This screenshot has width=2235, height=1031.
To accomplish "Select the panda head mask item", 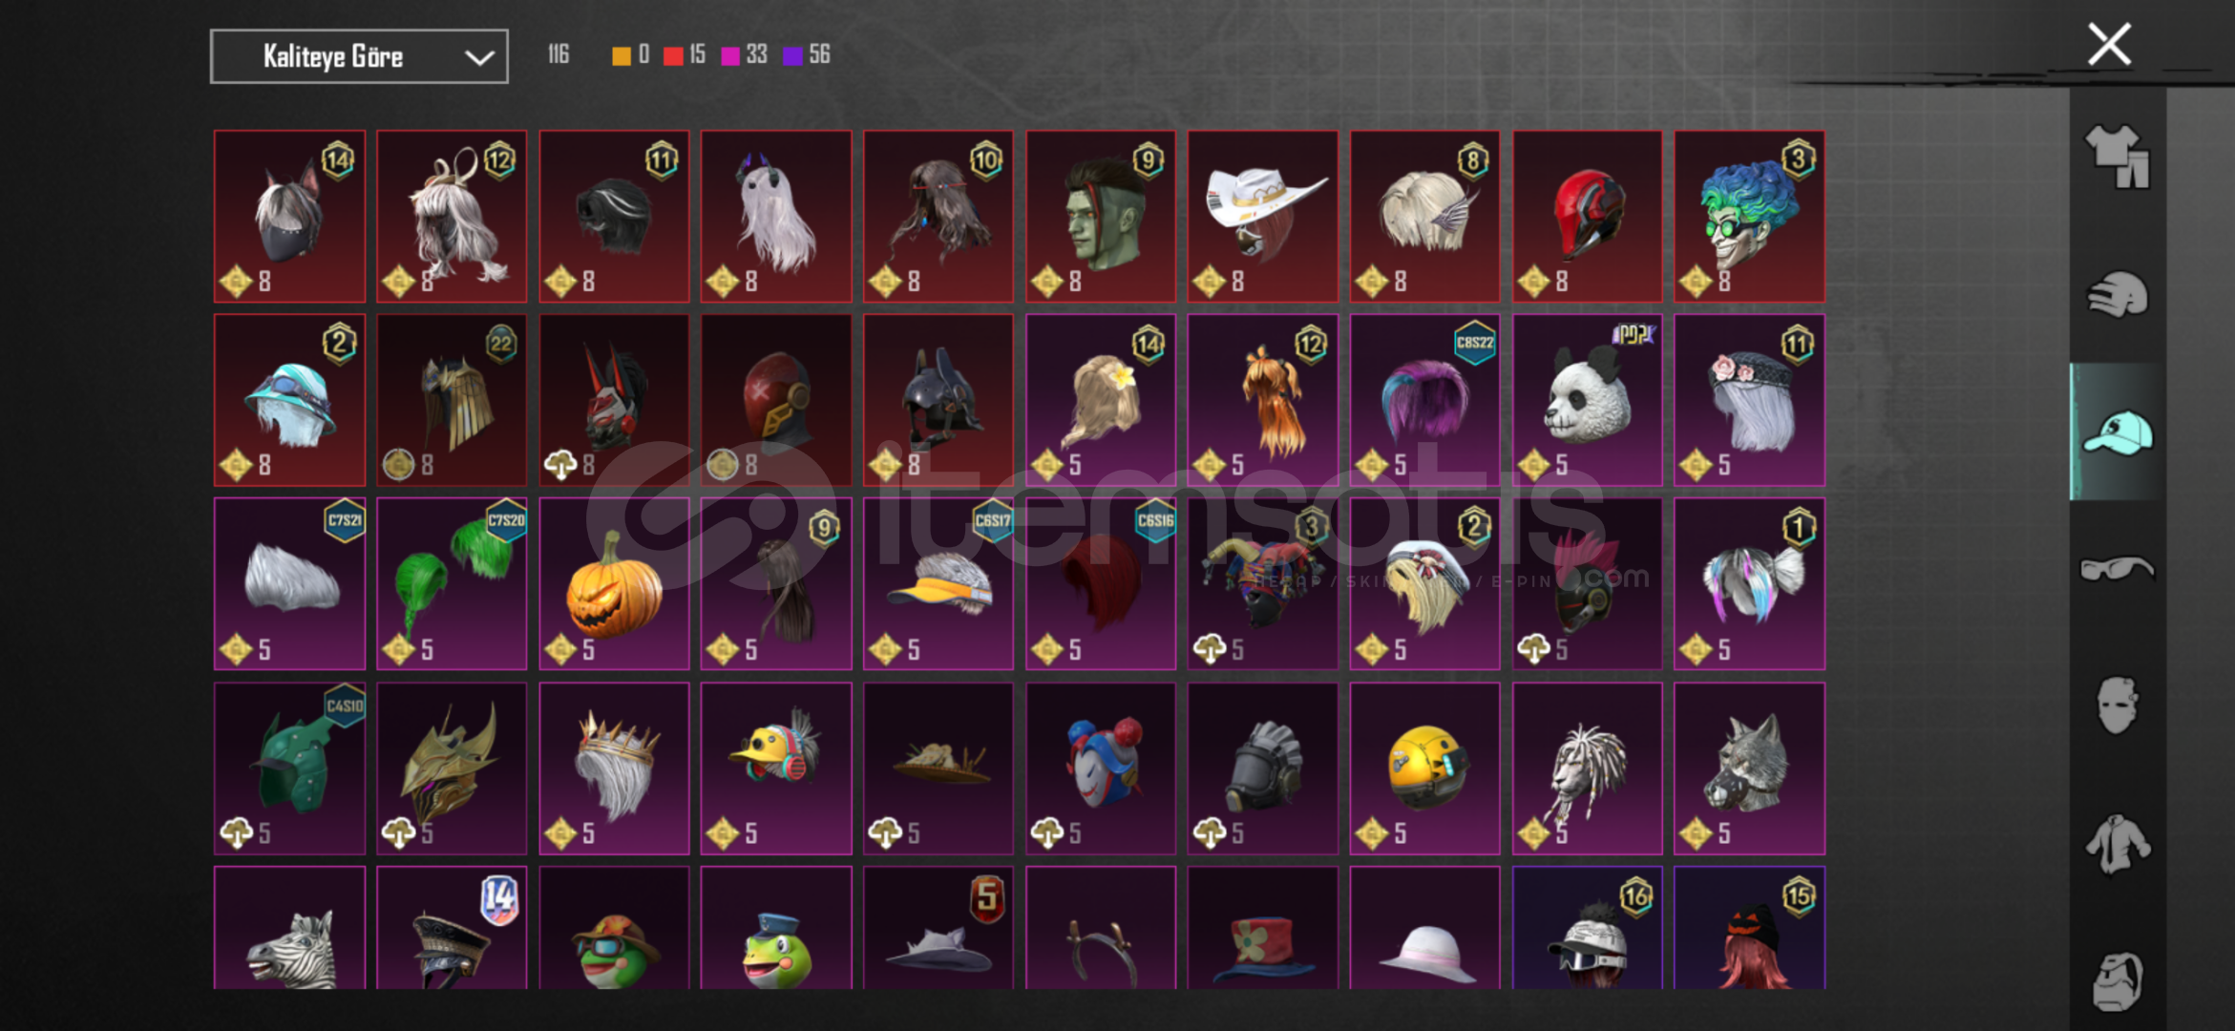I will [x=1587, y=400].
